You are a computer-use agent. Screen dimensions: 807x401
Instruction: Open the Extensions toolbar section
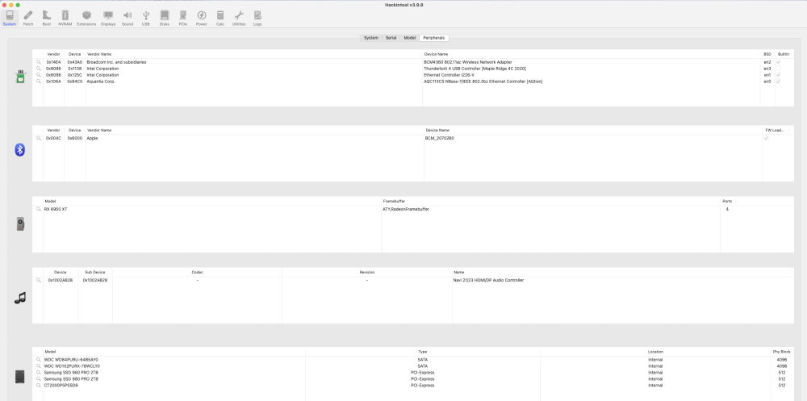click(x=86, y=18)
